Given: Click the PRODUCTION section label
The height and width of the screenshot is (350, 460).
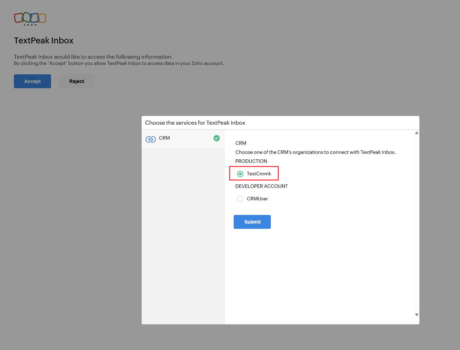Looking at the screenshot, I should (x=251, y=161).
